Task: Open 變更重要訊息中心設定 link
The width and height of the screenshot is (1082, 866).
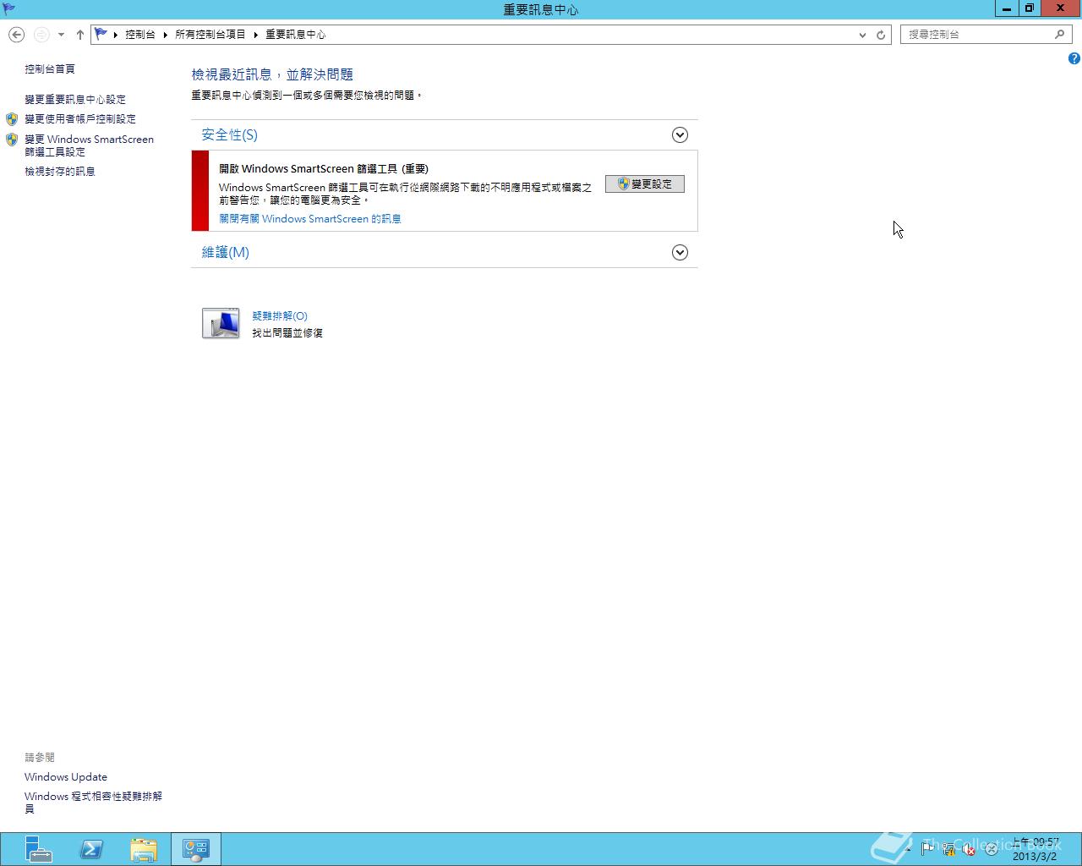Action: pyautogui.click(x=75, y=100)
